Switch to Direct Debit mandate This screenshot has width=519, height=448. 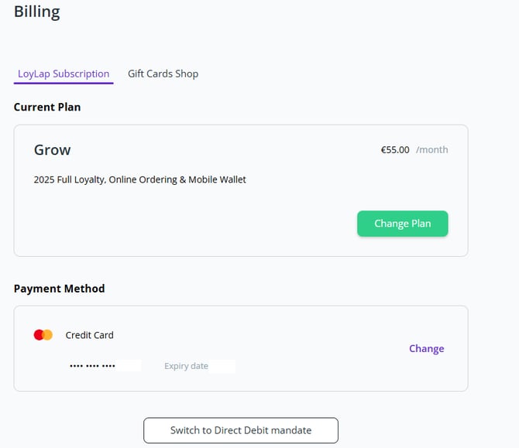pyautogui.click(x=241, y=430)
